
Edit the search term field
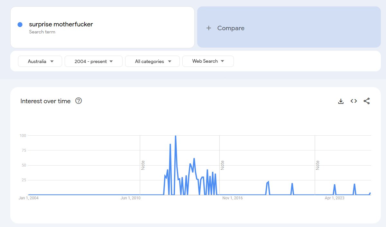[x=102, y=27]
